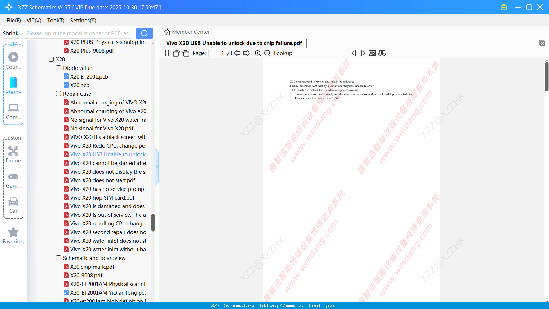
Task: Open Vivo X20 water inlet without ba file
Action: tap(105, 249)
